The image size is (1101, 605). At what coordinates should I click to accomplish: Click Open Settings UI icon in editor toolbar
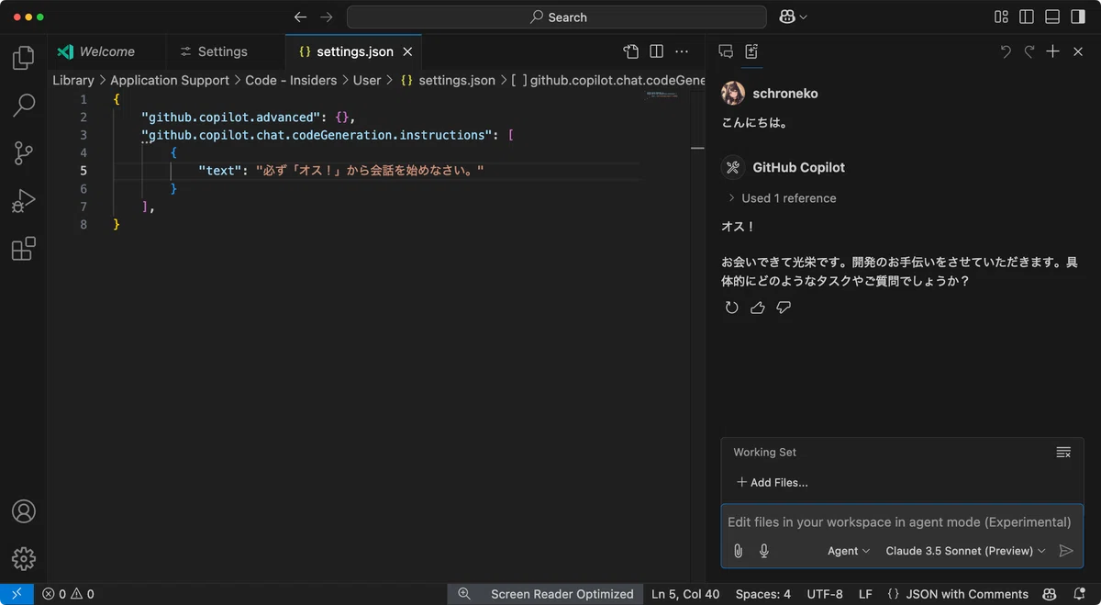pos(630,51)
